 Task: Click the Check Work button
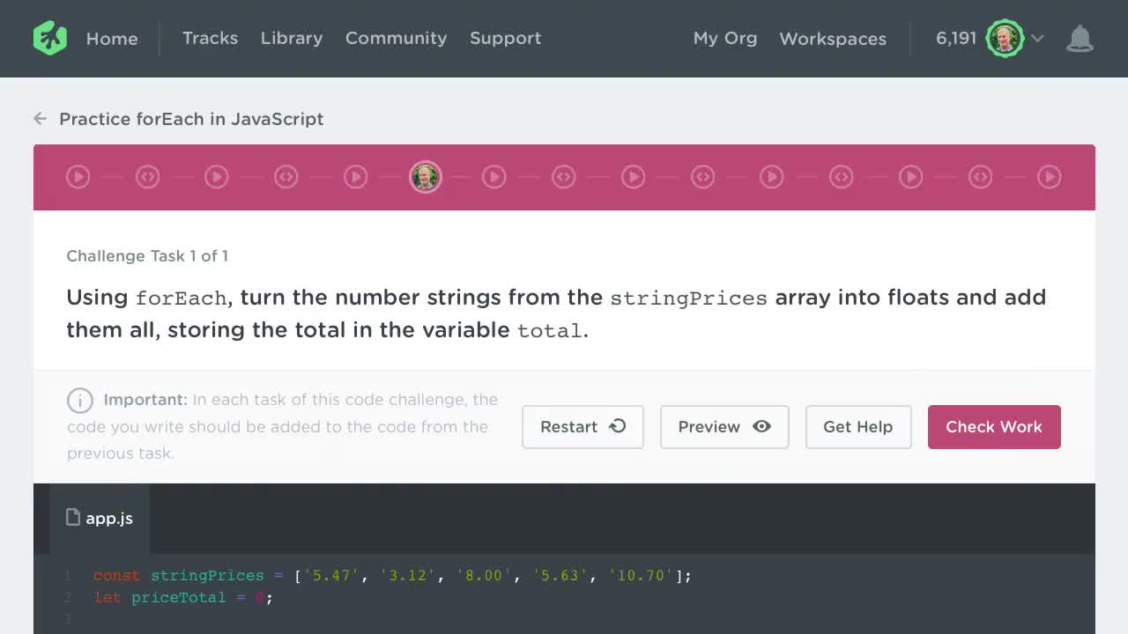point(994,426)
